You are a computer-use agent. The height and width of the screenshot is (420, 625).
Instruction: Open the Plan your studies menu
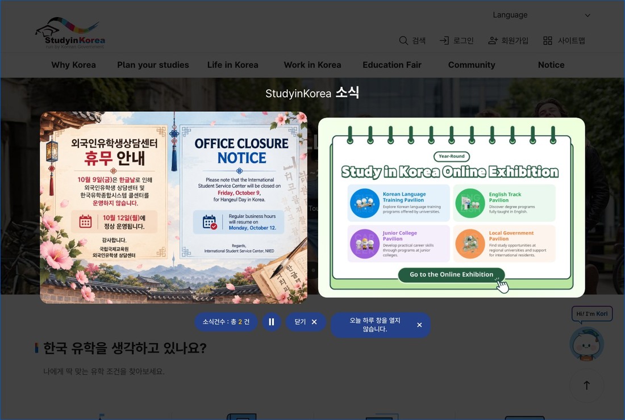pyautogui.click(x=153, y=65)
